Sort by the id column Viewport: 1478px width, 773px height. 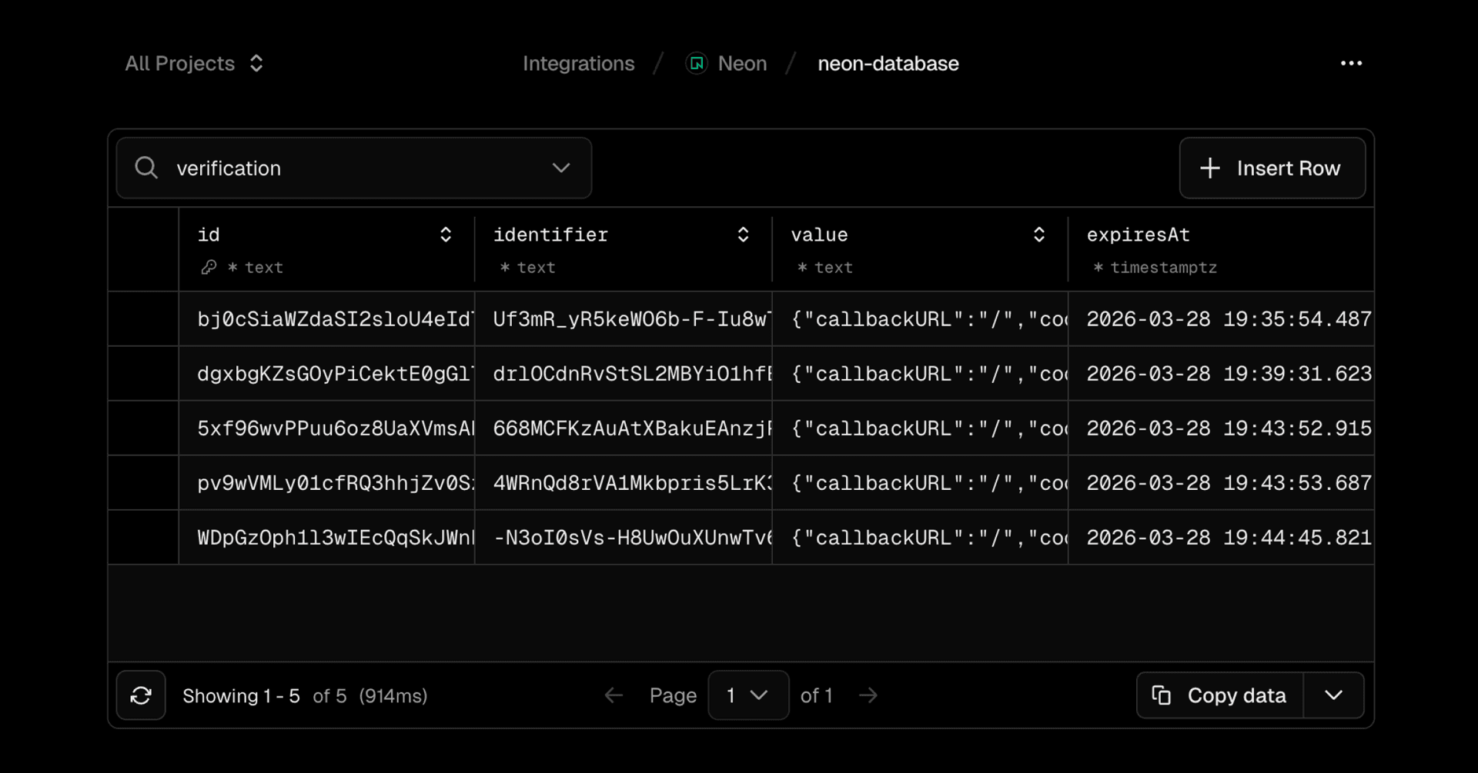click(445, 235)
